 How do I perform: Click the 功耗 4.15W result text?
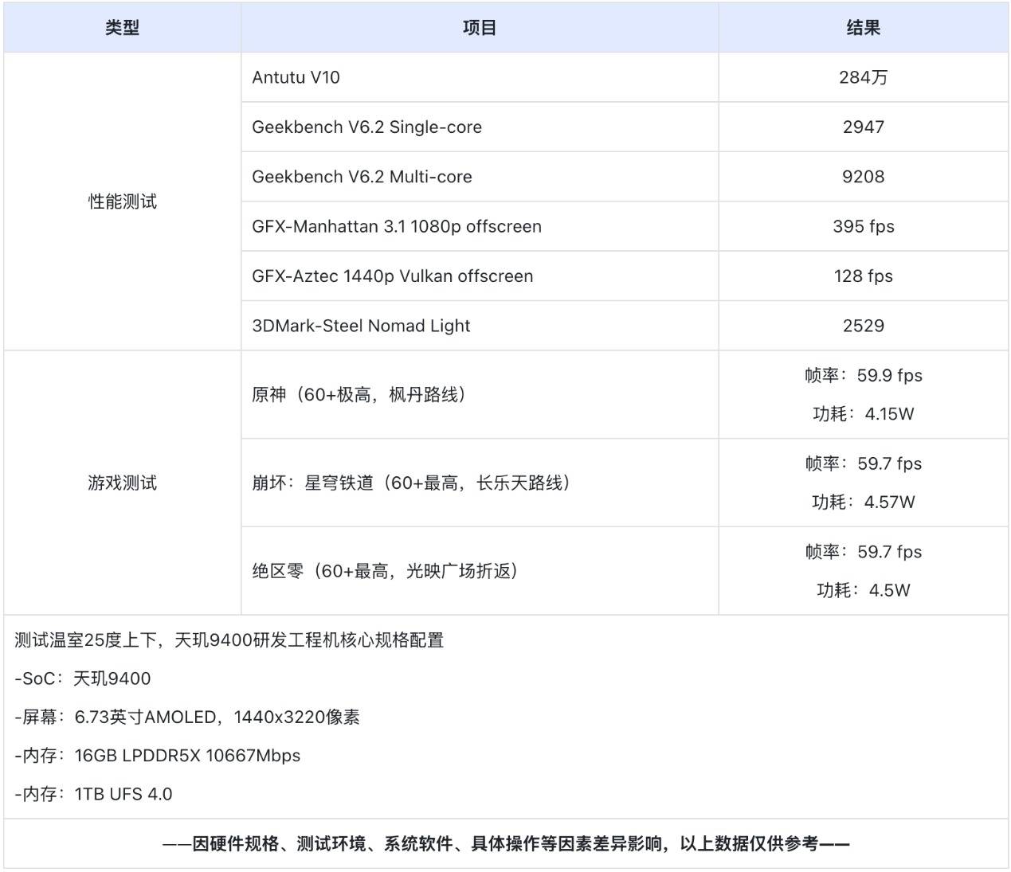(x=863, y=414)
